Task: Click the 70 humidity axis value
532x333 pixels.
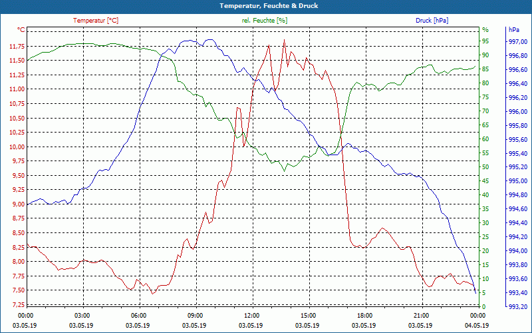Action: click(485, 111)
